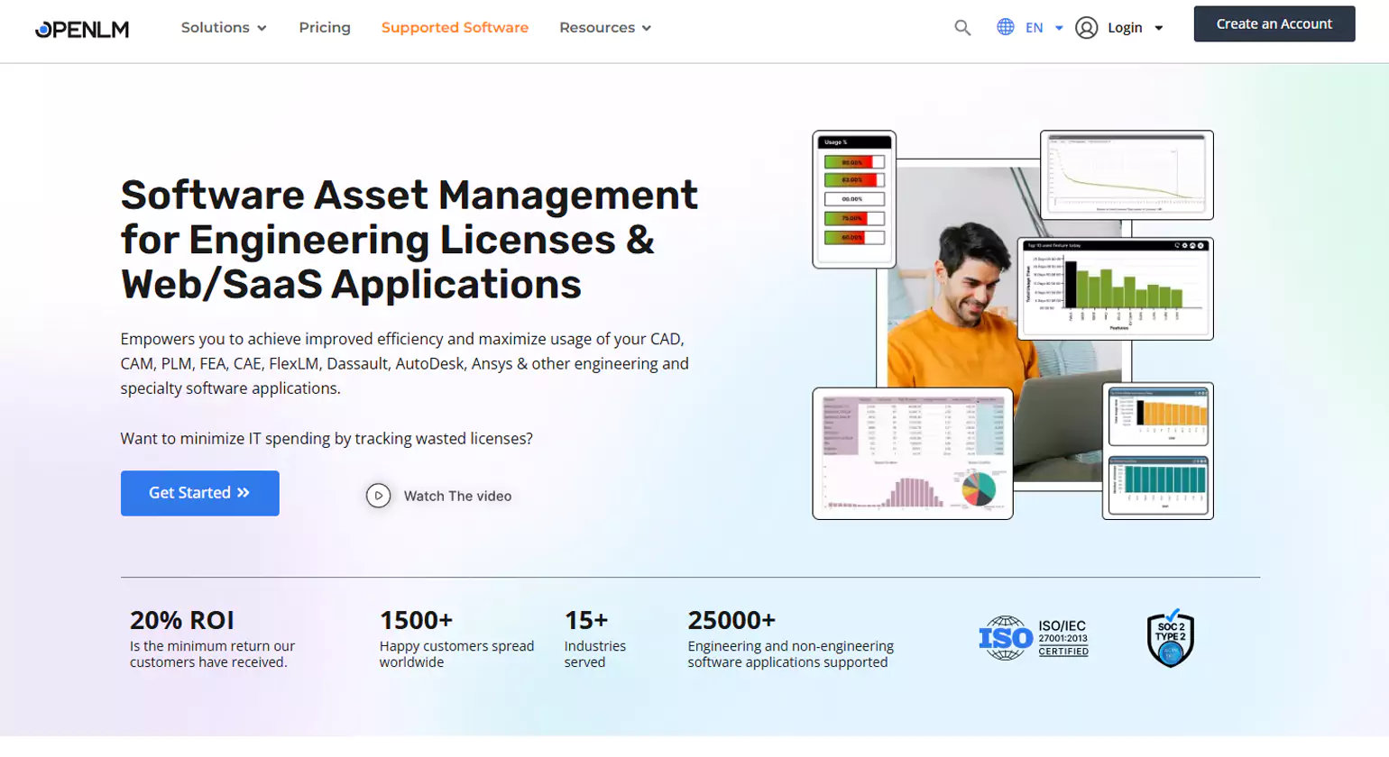Switch to the Pricing menu item
This screenshot has height=757, width=1389.
tap(324, 28)
